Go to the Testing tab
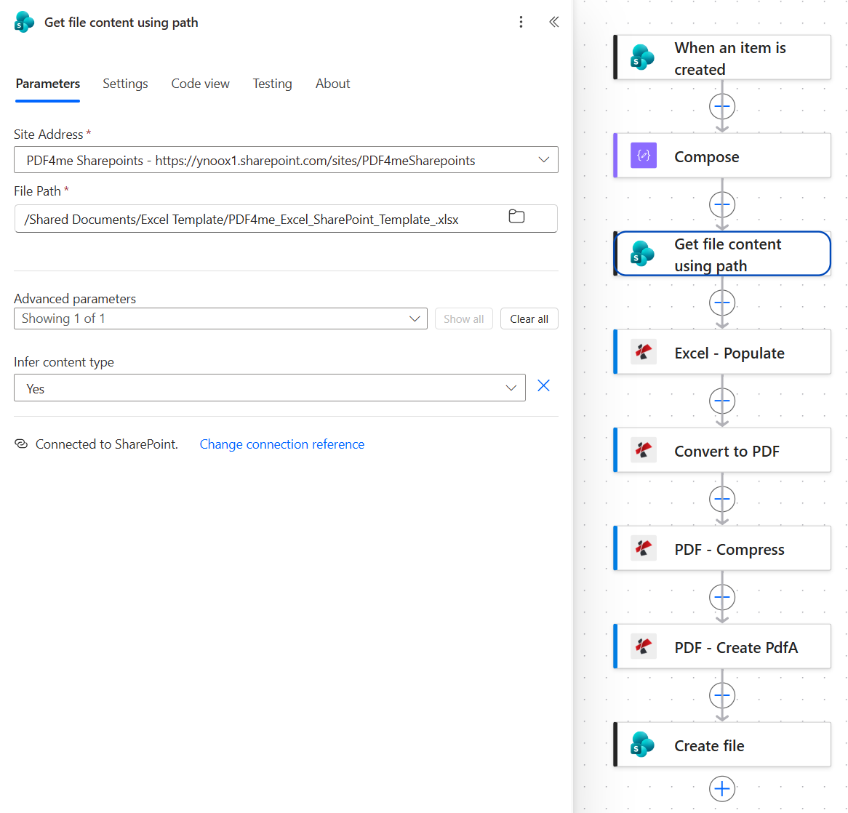The width and height of the screenshot is (848, 813). pos(272,84)
